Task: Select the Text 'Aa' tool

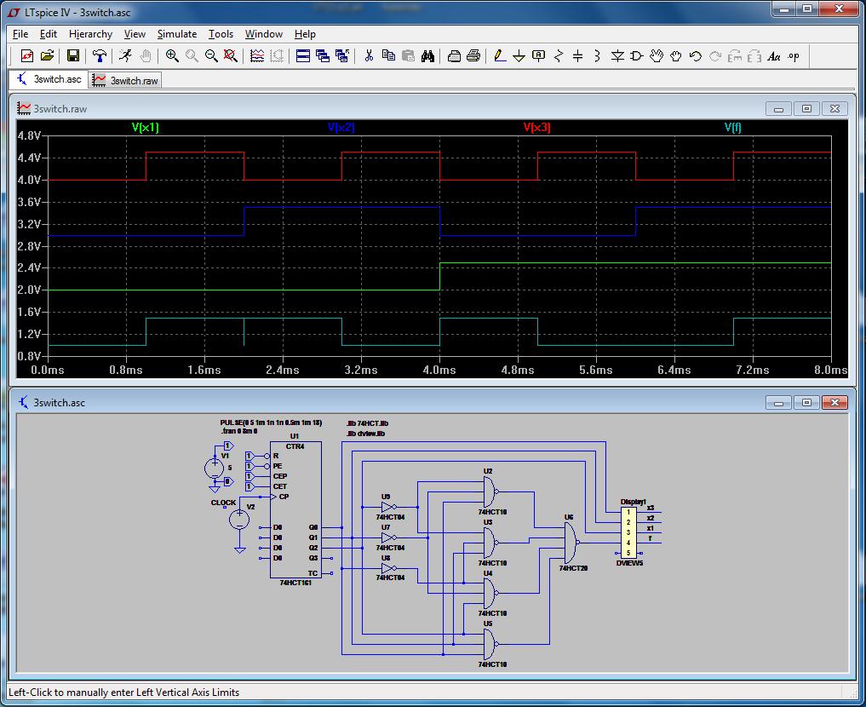Action: [x=774, y=55]
